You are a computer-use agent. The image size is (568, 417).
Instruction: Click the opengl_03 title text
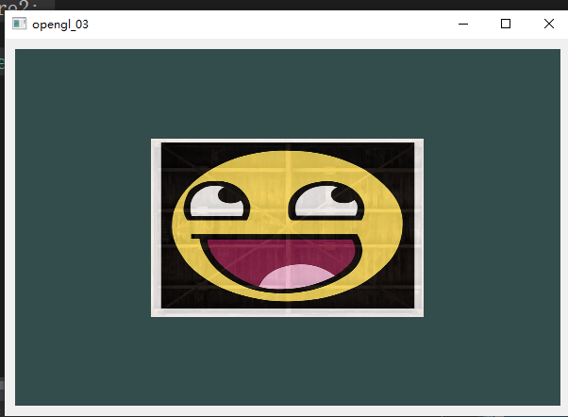(60, 25)
